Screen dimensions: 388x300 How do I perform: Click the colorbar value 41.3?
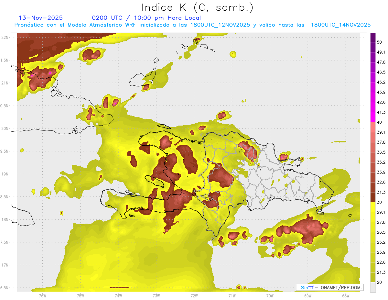381,113
